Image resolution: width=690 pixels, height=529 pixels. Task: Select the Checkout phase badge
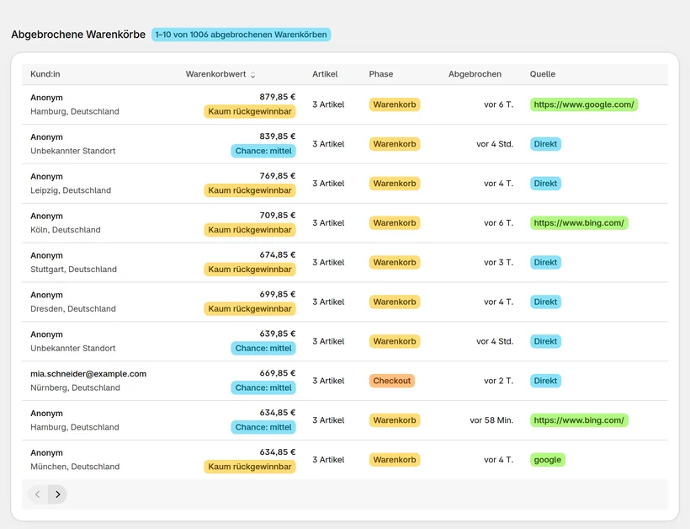(x=391, y=381)
